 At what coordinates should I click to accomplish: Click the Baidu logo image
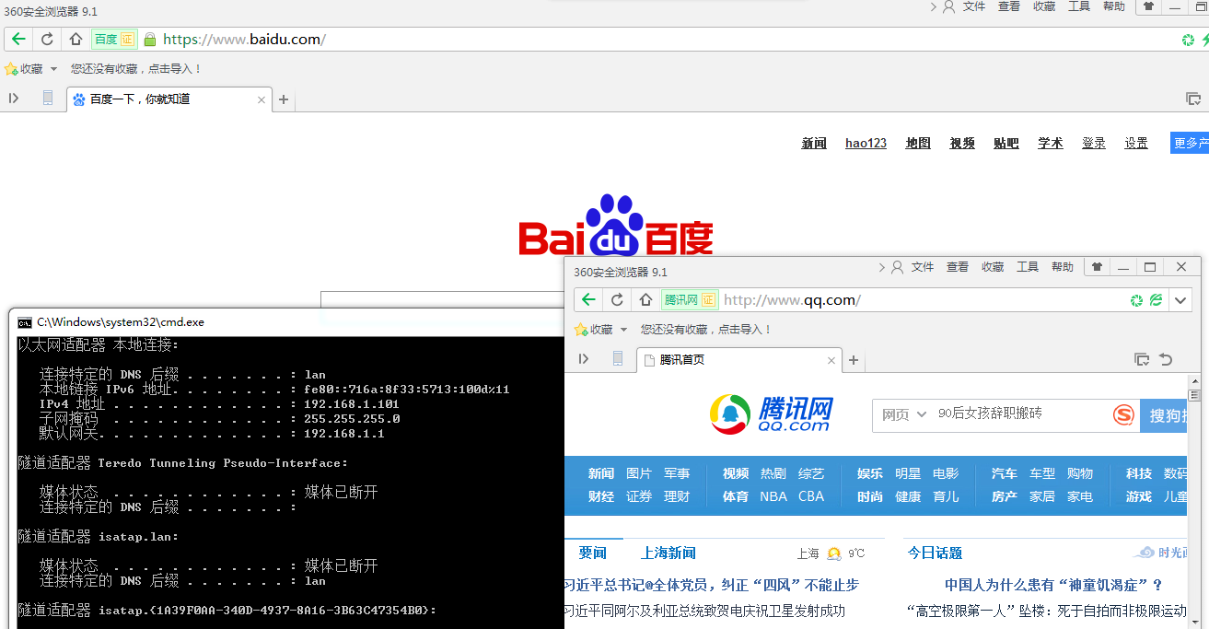[x=616, y=225]
